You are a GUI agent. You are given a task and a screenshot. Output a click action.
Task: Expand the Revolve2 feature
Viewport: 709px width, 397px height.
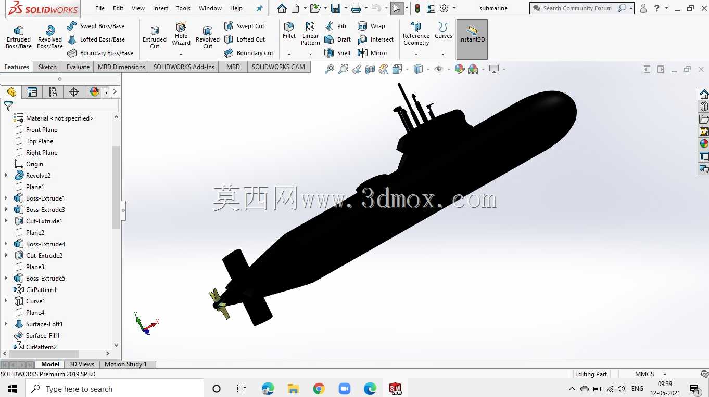point(6,176)
